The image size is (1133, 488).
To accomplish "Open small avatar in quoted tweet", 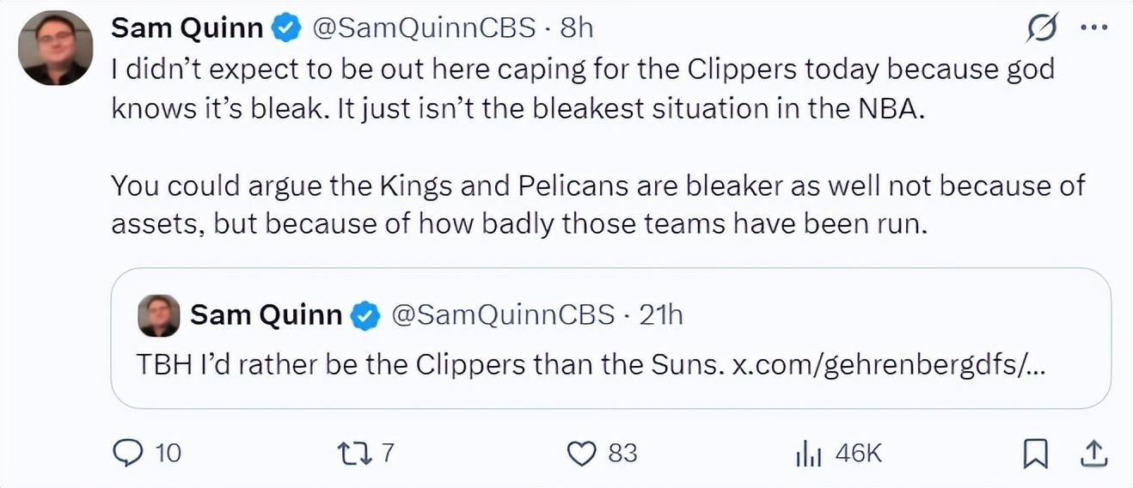I will [x=159, y=316].
